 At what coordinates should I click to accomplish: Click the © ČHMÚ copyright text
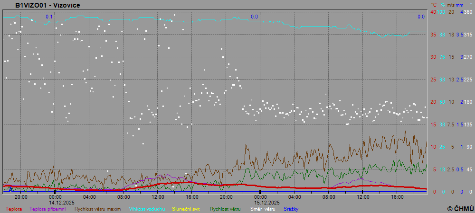[460, 208]
